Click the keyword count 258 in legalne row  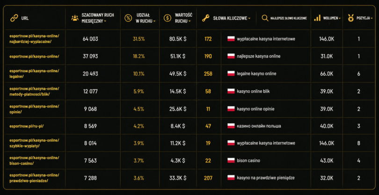pos(208,74)
